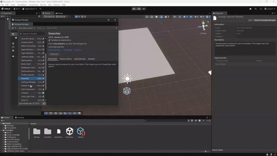Open the Licenses link for Searcher

pyautogui.click(x=78, y=50)
